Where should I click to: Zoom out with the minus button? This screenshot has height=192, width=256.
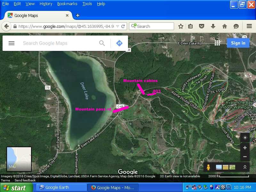click(245, 157)
